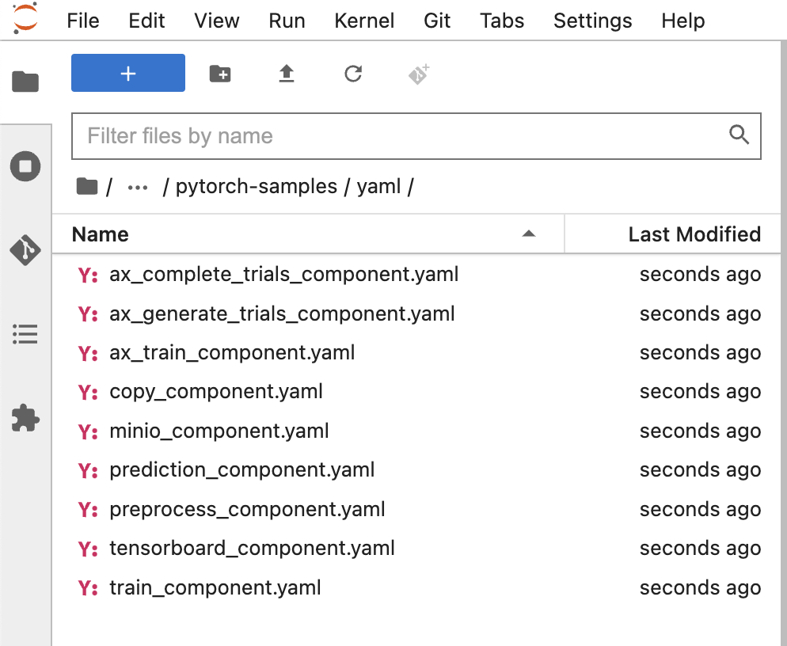
Task: Sort by Last Modified column
Action: click(694, 234)
